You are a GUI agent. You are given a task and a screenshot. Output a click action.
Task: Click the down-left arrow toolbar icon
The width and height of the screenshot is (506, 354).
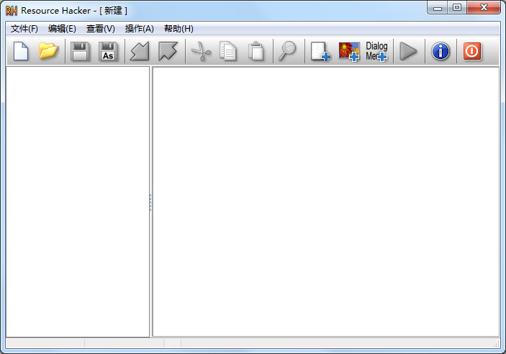pos(140,51)
